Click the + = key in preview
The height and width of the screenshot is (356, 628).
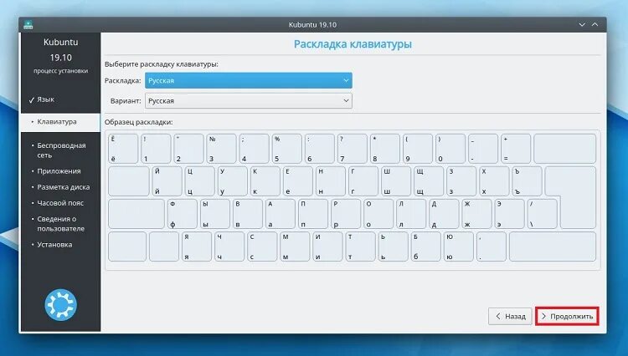pos(516,149)
